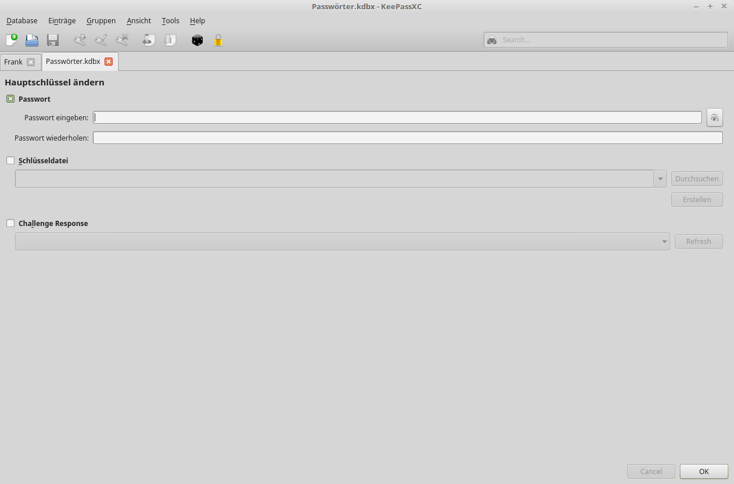Click the delete entry key-with-cross icon

point(121,40)
